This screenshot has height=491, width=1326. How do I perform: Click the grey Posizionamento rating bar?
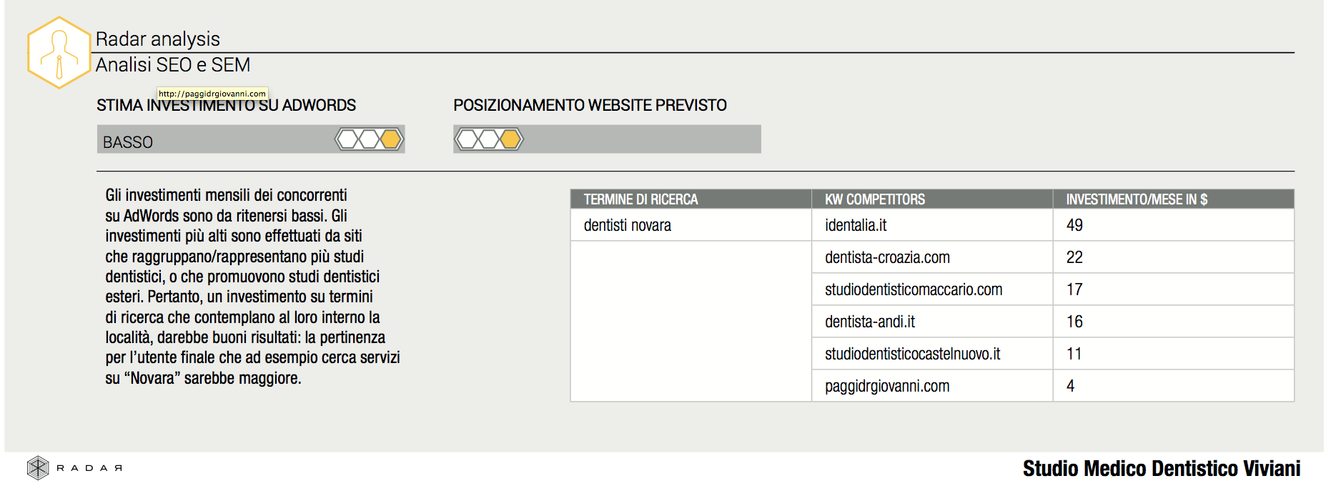coord(643,139)
